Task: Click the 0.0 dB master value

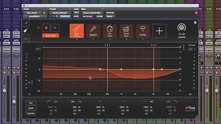Action: pyautogui.click(x=182, y=34)
